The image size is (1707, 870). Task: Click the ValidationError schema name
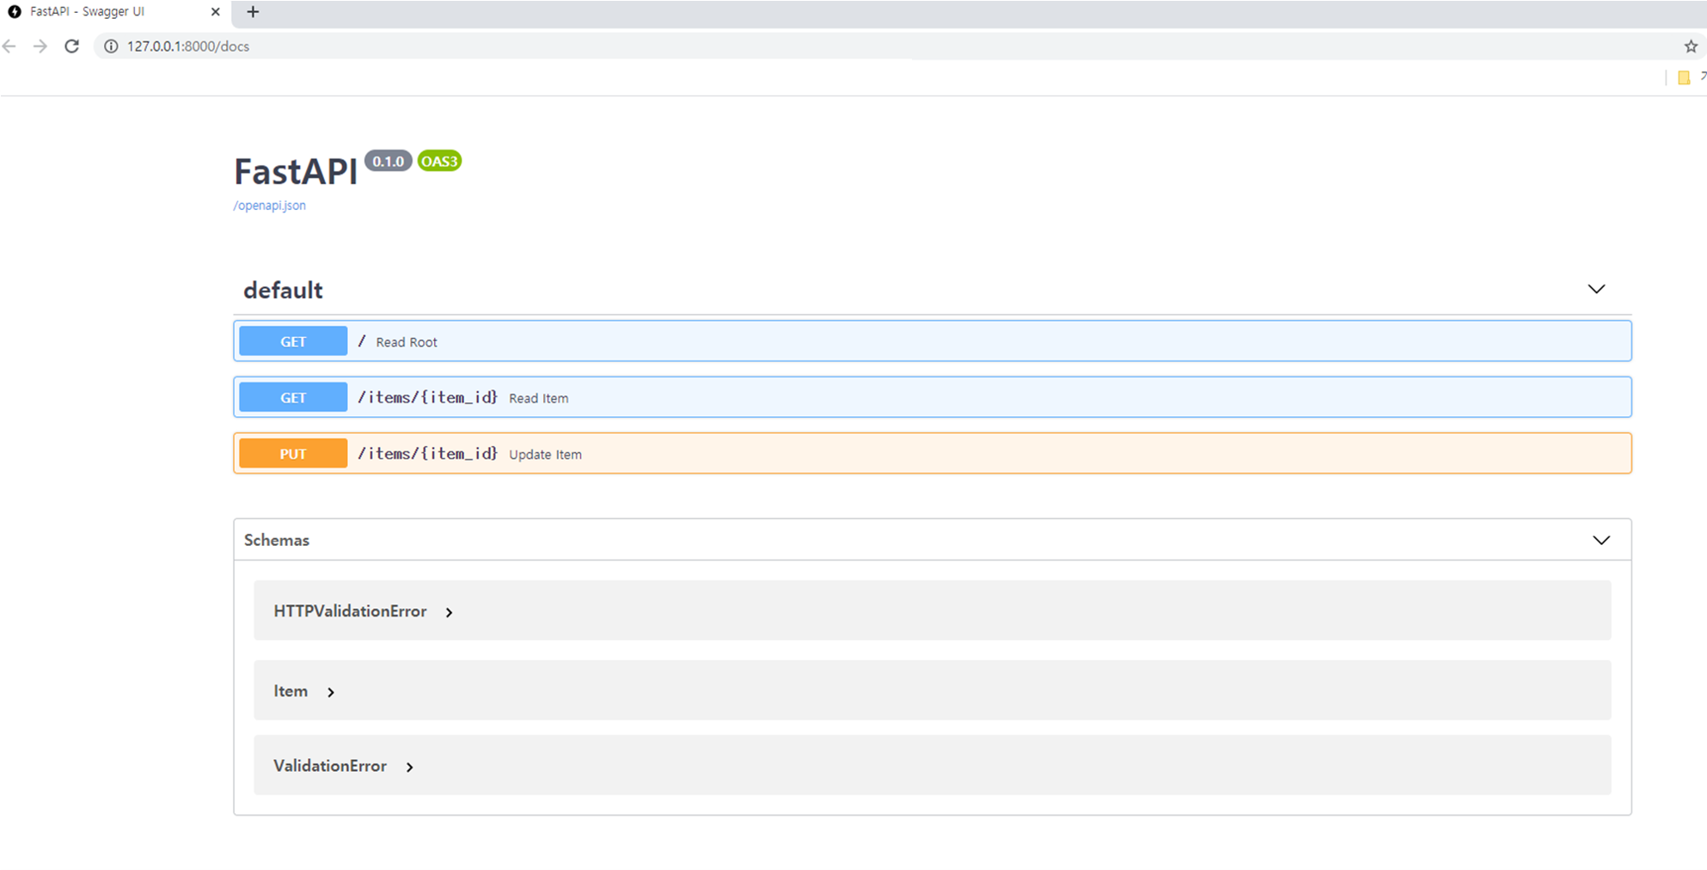pos(330,766)
